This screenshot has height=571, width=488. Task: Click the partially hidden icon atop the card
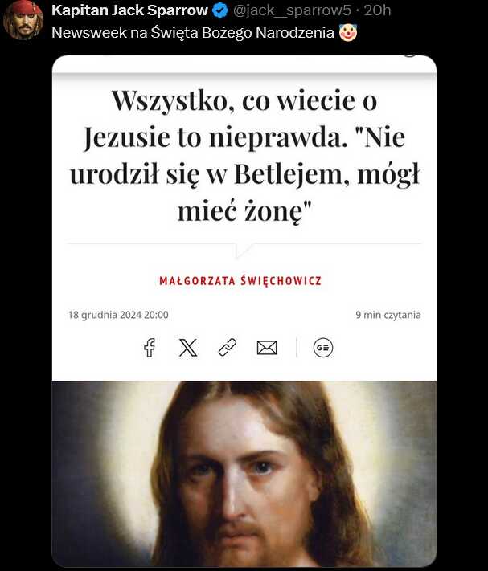point(410,55)
